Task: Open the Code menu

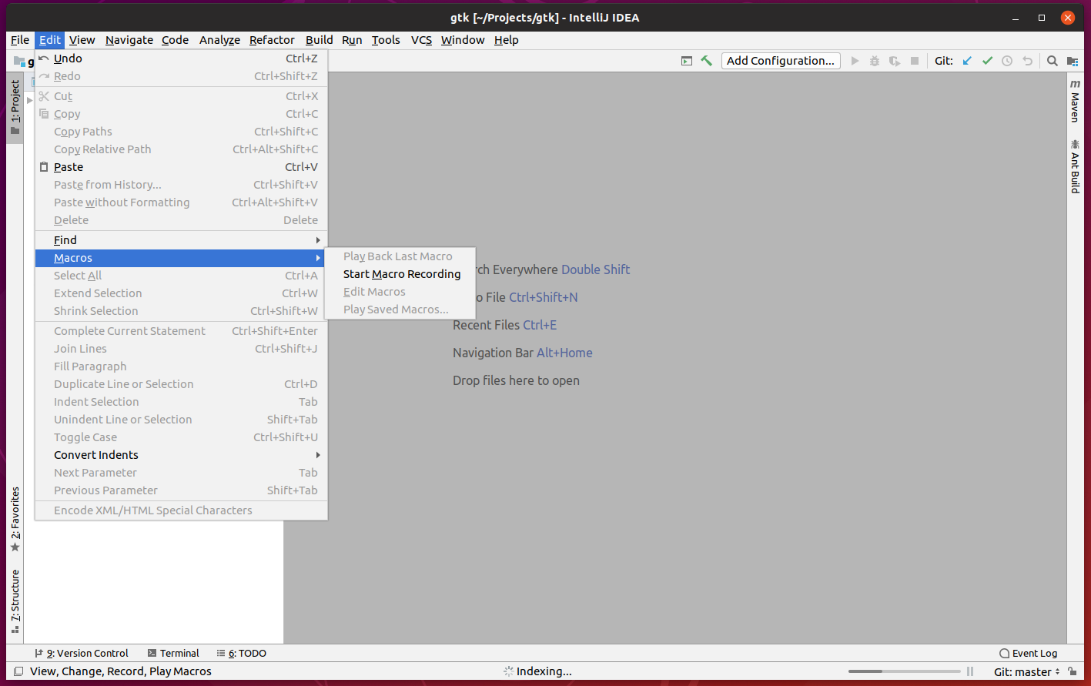Action: 175,40
